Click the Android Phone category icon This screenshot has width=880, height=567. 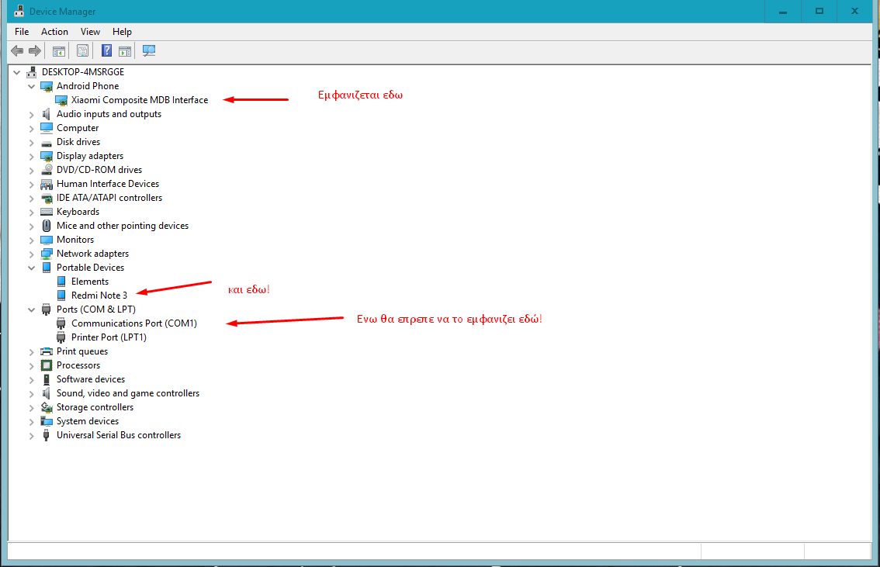pos(47,86)
